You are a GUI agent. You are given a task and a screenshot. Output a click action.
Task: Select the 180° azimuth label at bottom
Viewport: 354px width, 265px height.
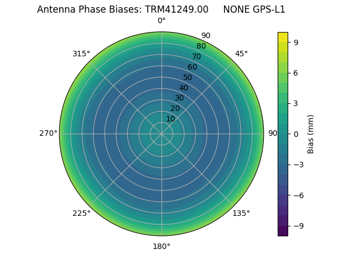pyautogui.click(x=162, y=246)
